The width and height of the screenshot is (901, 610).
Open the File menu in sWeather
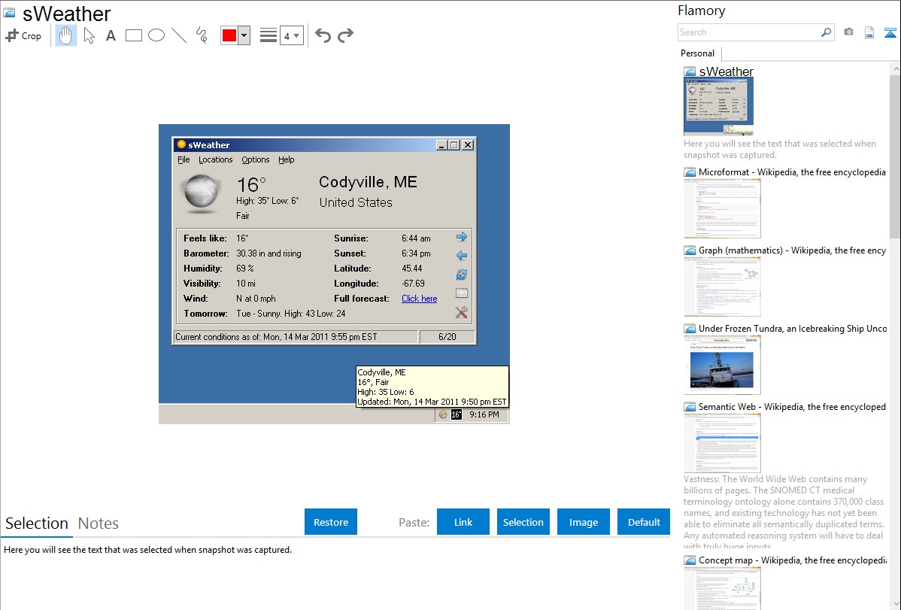184,159
